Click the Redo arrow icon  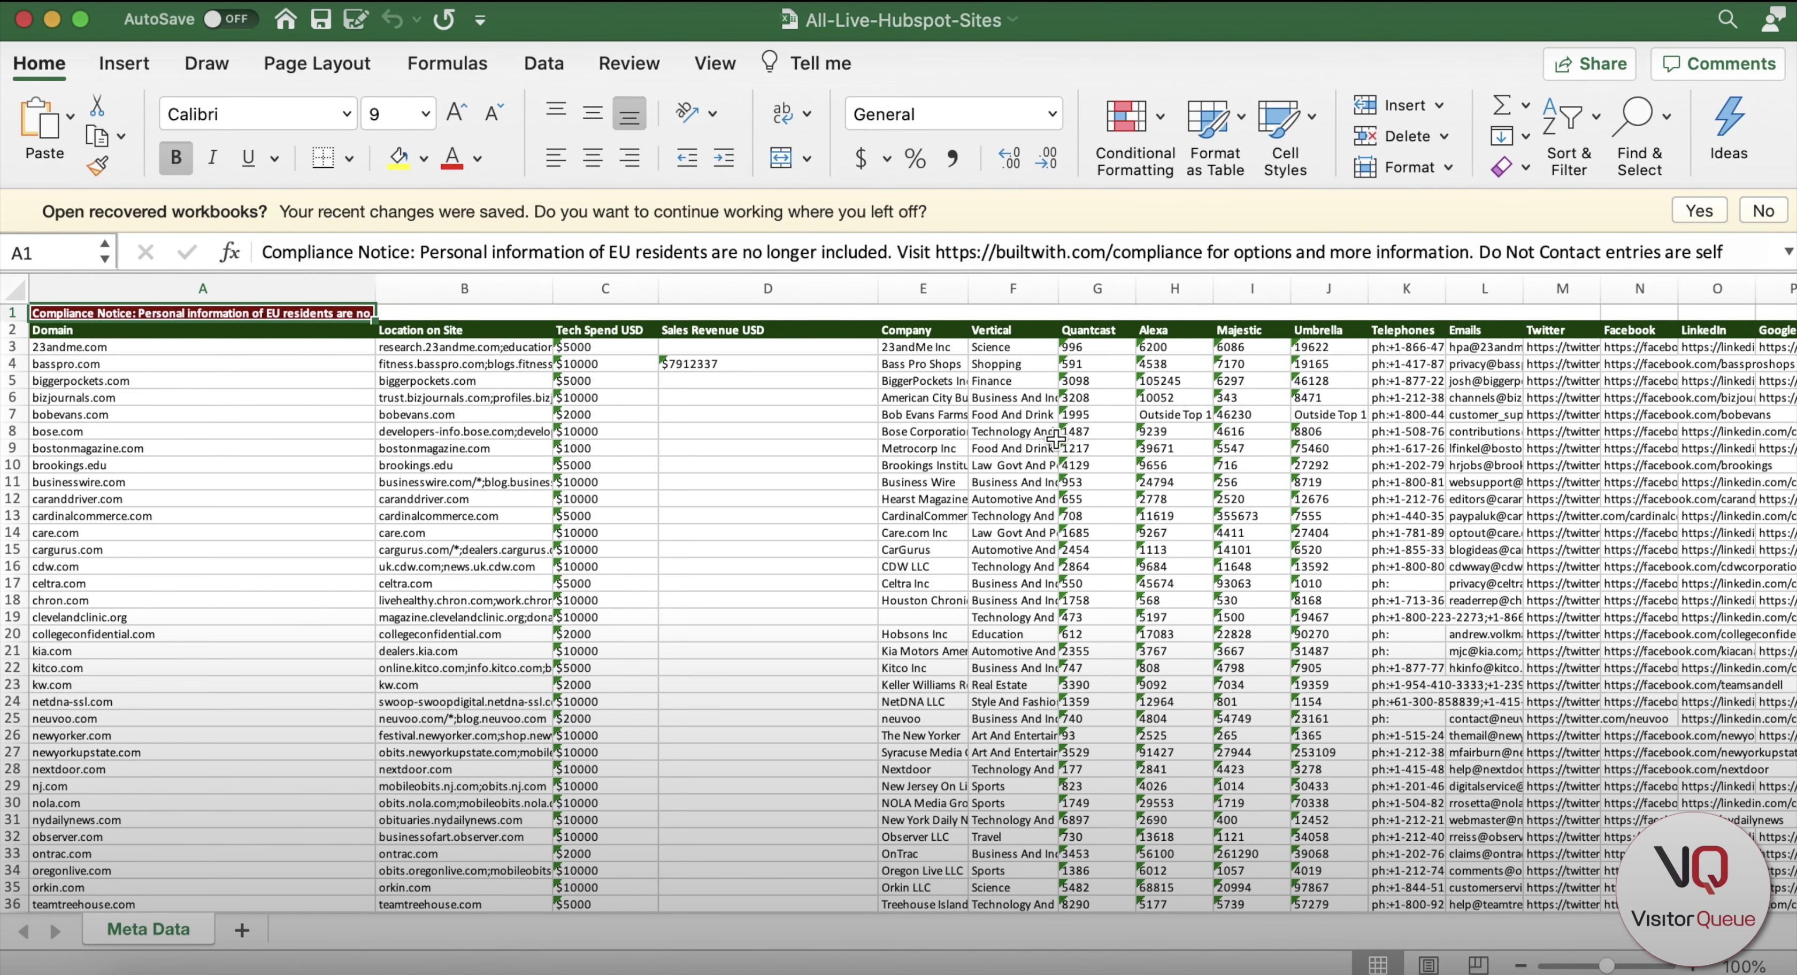coord(444,20)
